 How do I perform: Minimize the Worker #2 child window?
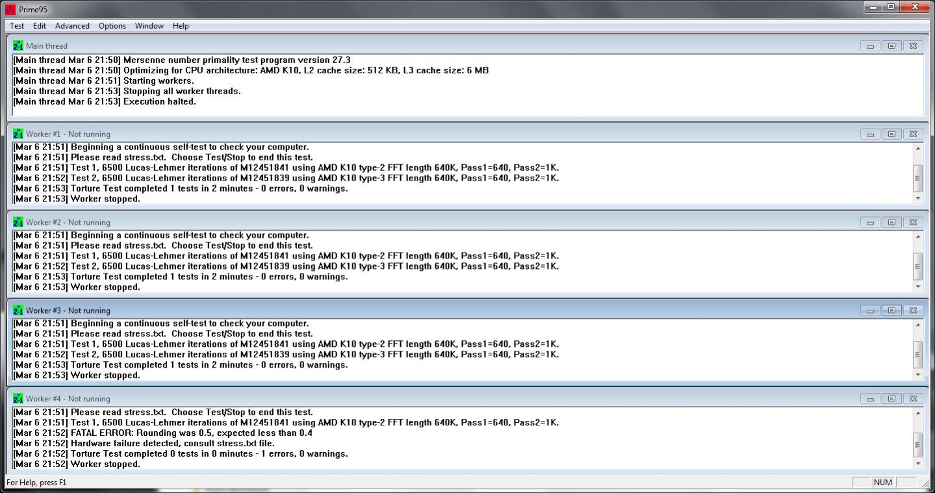point(870,223)
